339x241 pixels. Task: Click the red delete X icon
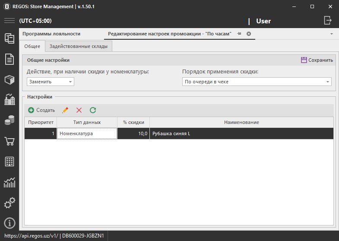point(79,110)
